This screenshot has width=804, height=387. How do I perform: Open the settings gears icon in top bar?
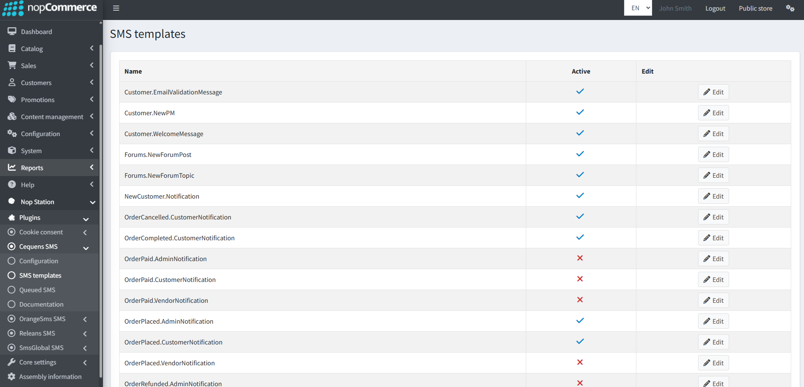pyautogui.click(x=790, y=8)
